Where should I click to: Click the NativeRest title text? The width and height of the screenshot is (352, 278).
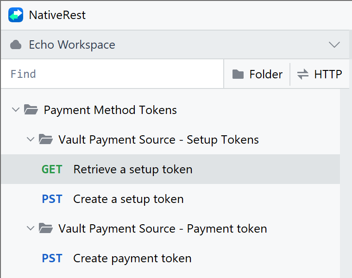coord(57,15)
